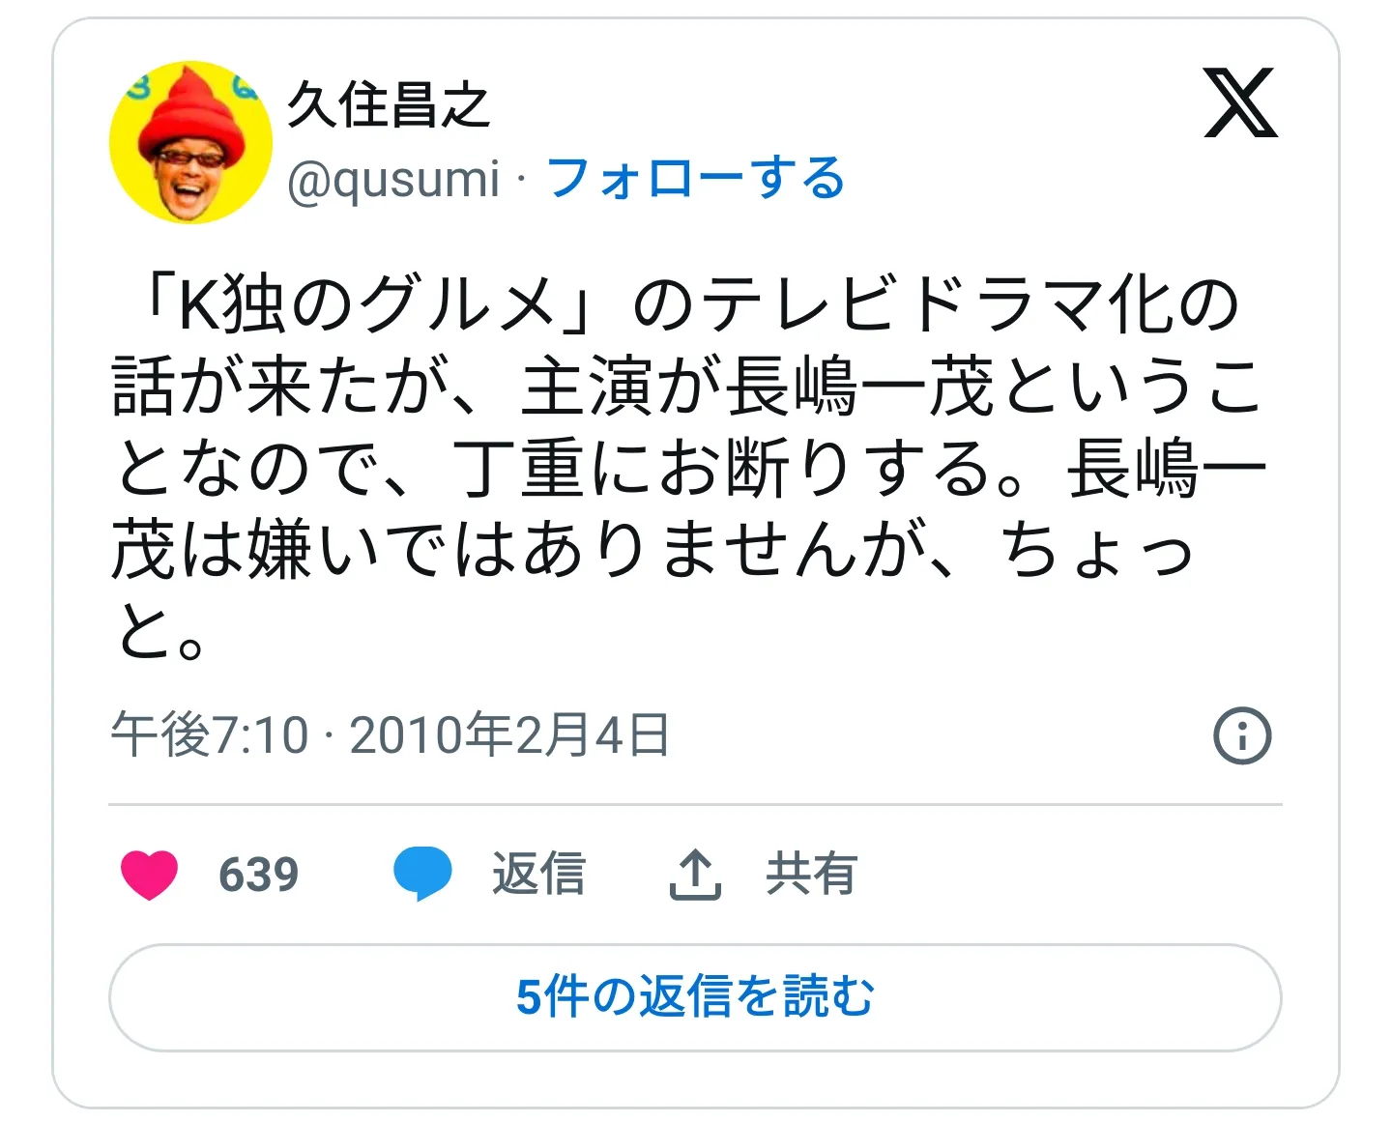Open 5件の返信を読む to read replies
The image size is (1392, 1122).
pos(695,997)
